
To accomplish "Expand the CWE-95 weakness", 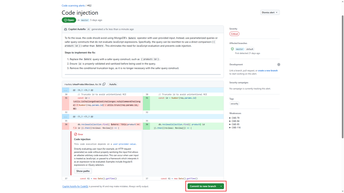I will point(234,124).
